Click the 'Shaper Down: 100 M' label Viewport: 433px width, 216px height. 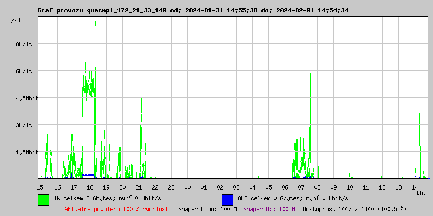[207, 208]
